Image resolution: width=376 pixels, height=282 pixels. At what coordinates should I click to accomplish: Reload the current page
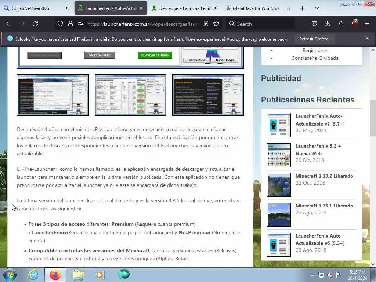(x=35, y=24)
